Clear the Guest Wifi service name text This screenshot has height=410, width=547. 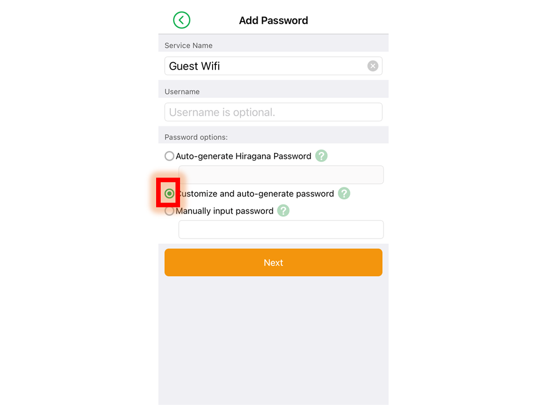tap(373, 66)
